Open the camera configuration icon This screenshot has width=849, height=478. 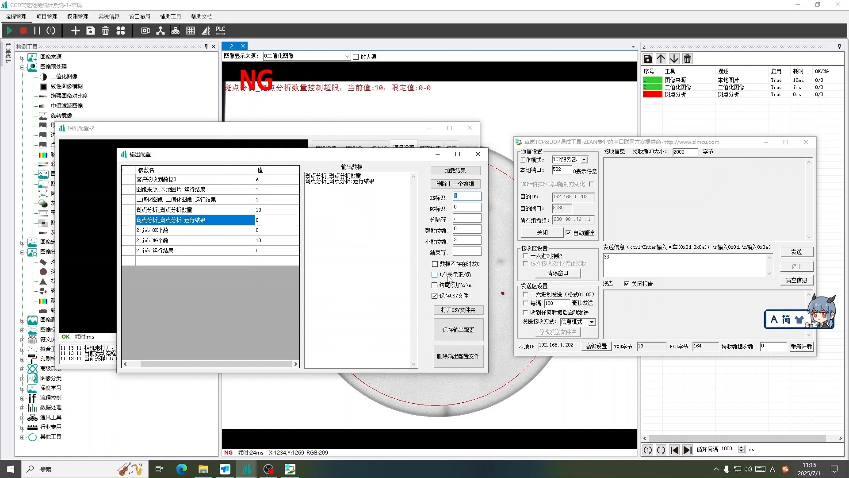click(145, 31)
